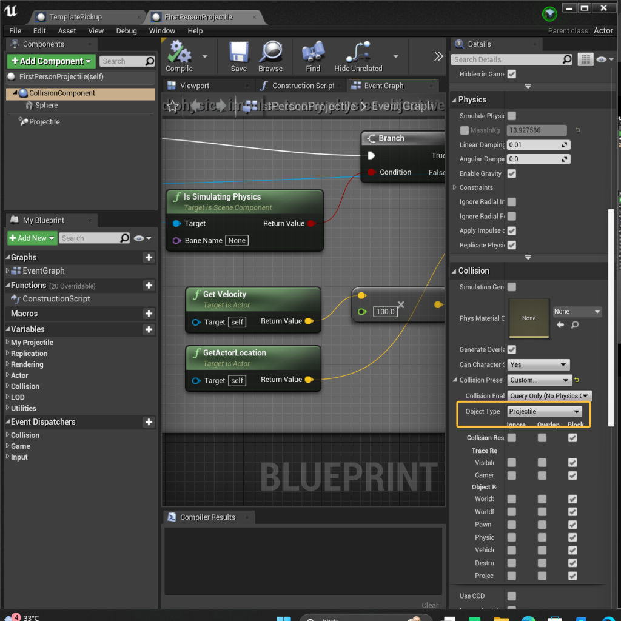Screen dimensions: 621x621
Task: Switch to the Viewport tab
Action: click(x=195, y=86)
